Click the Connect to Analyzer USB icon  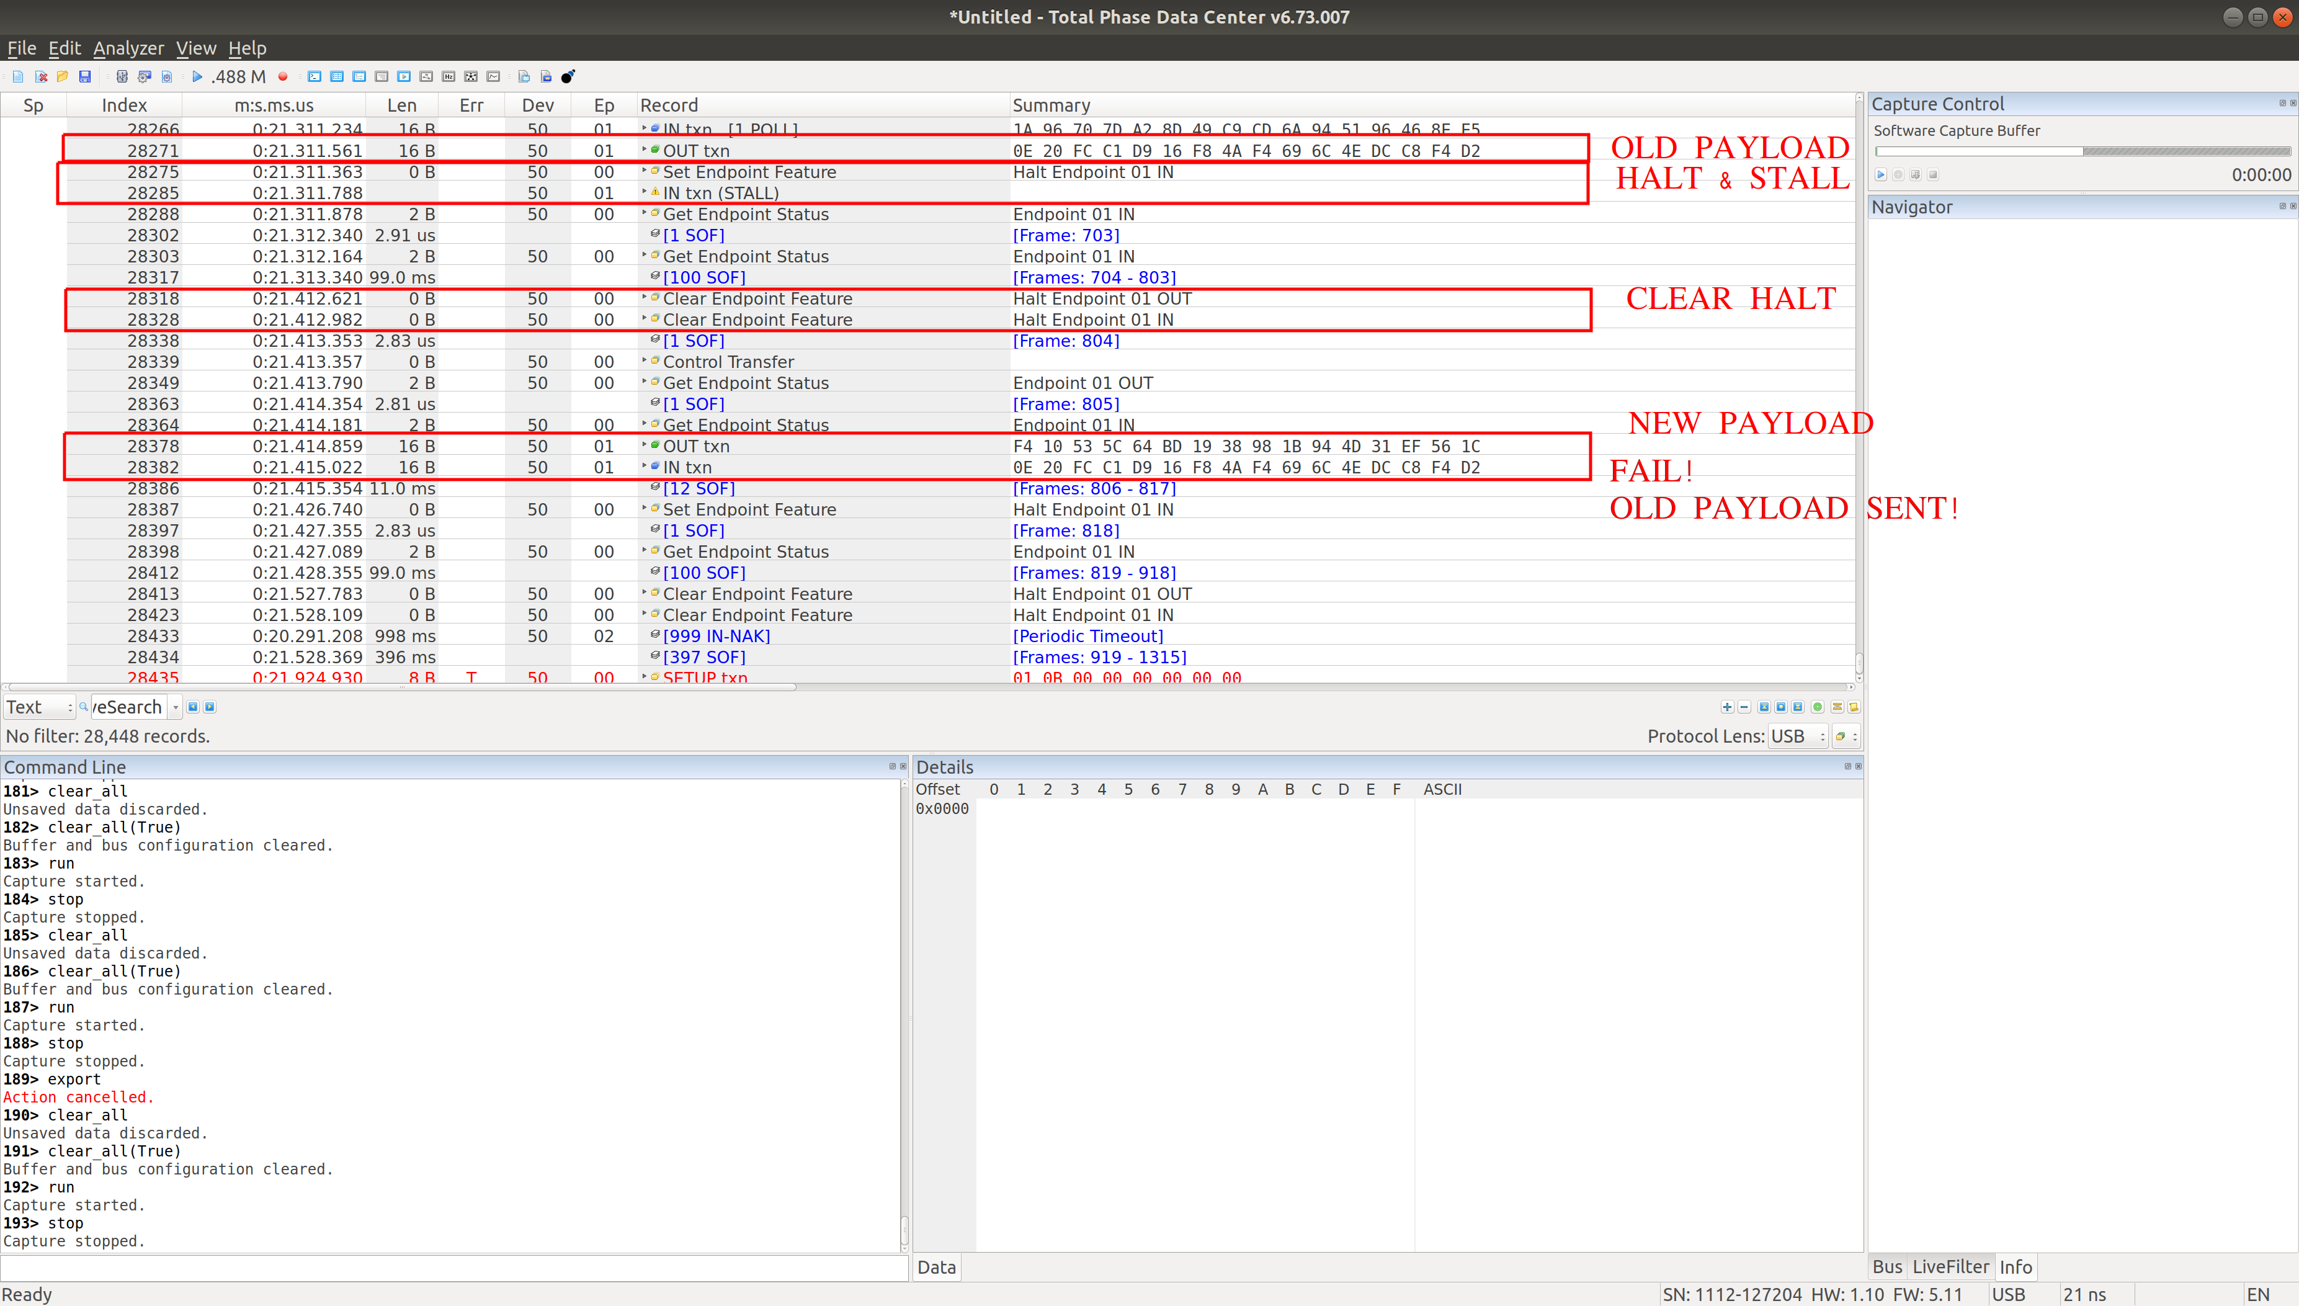coord(122,76)
